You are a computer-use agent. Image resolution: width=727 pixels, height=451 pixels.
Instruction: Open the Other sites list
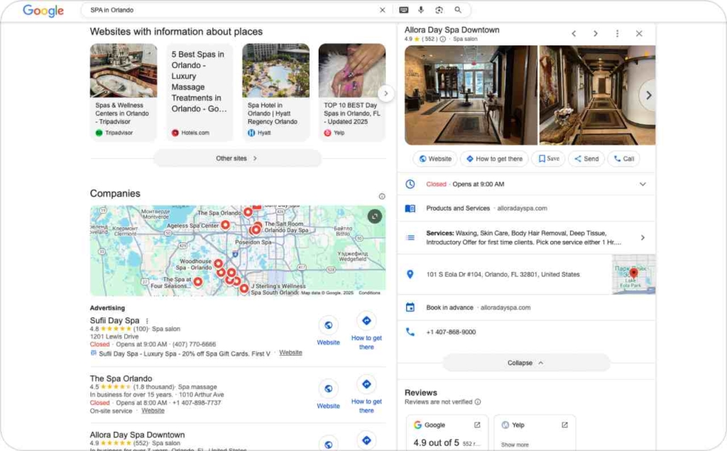point(238,158)
